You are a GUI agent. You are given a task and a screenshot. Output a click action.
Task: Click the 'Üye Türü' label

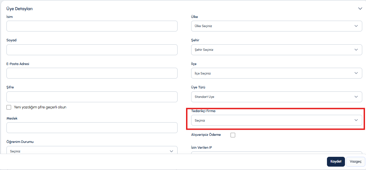point(198,87)
